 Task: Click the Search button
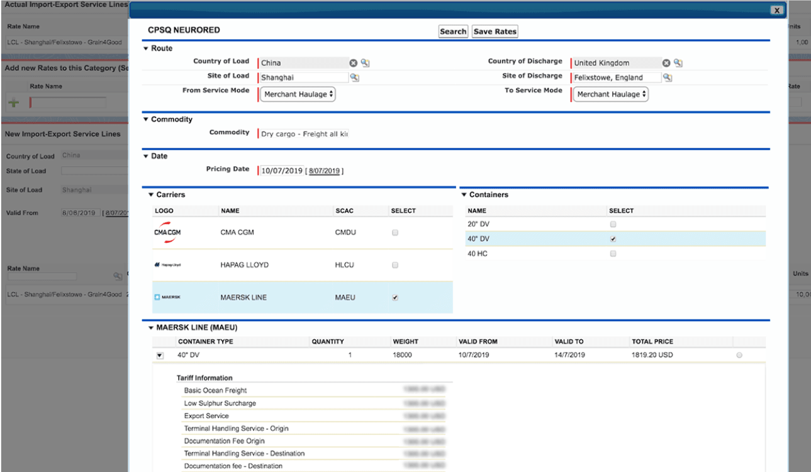tap(453, 31)
